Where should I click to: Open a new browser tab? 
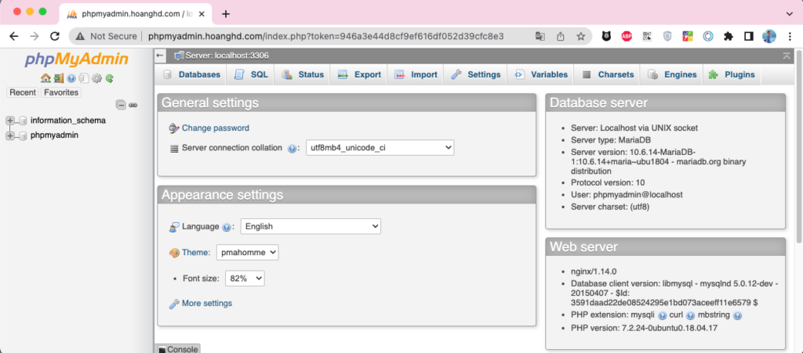point(225,14)
